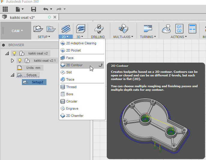Image resolution: width=206 pixels, height=160 pixels.
Task: Collapse the 2D dropdown menu label
Action: pos(65,37)
